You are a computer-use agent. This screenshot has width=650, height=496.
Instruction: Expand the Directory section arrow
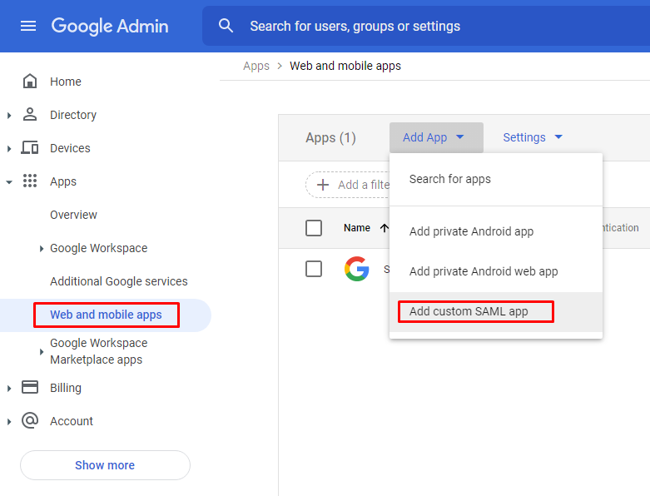9,115
